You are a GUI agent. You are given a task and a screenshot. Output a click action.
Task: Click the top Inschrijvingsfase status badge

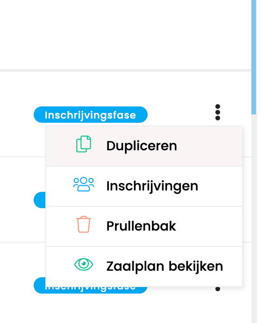(91, 114)
